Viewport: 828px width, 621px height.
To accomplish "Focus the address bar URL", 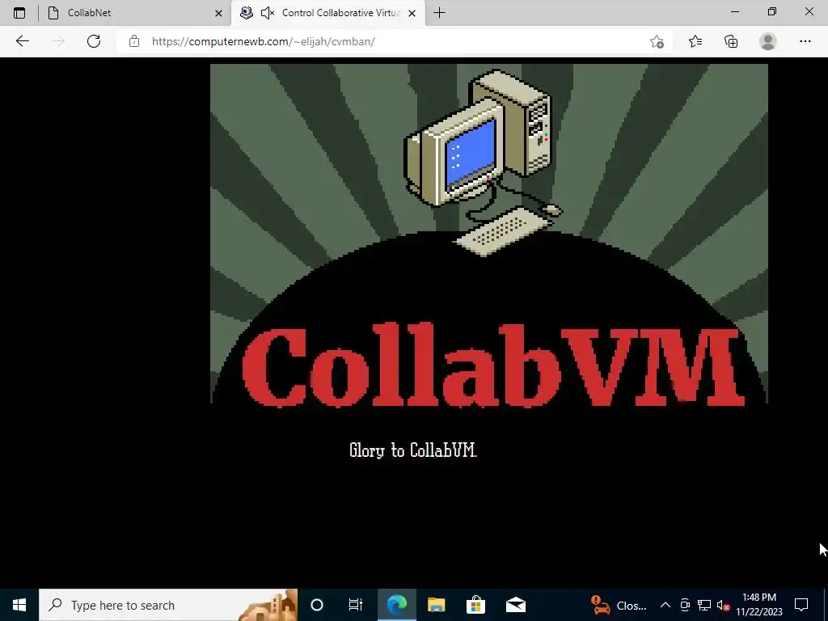I will 264,41.
